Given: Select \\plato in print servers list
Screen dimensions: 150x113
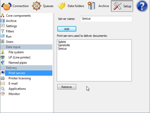Looking at the screenshot, I should pos(62,42).
